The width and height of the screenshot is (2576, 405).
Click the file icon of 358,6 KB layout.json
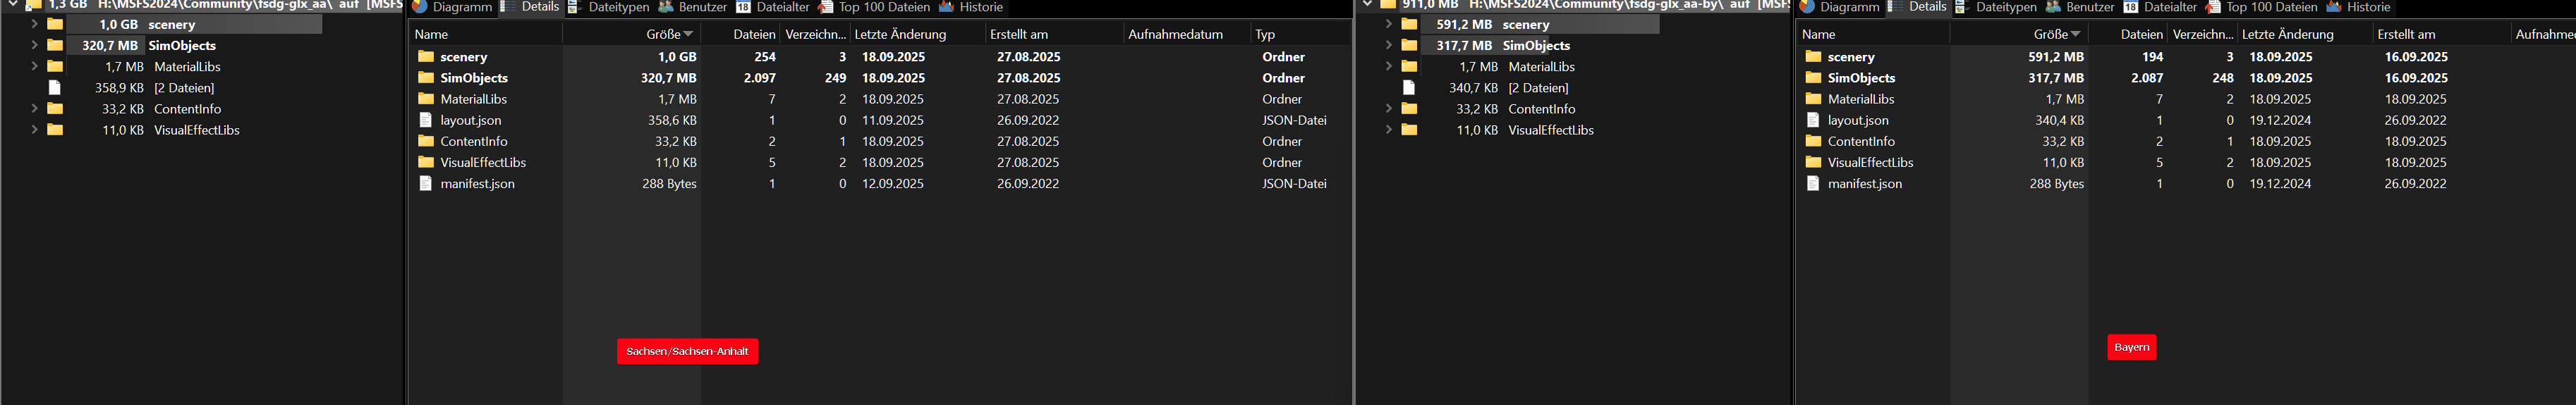[x=425, y=120]
